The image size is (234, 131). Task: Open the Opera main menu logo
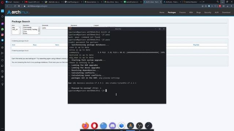pyautogui.click(x=2, y=2)
